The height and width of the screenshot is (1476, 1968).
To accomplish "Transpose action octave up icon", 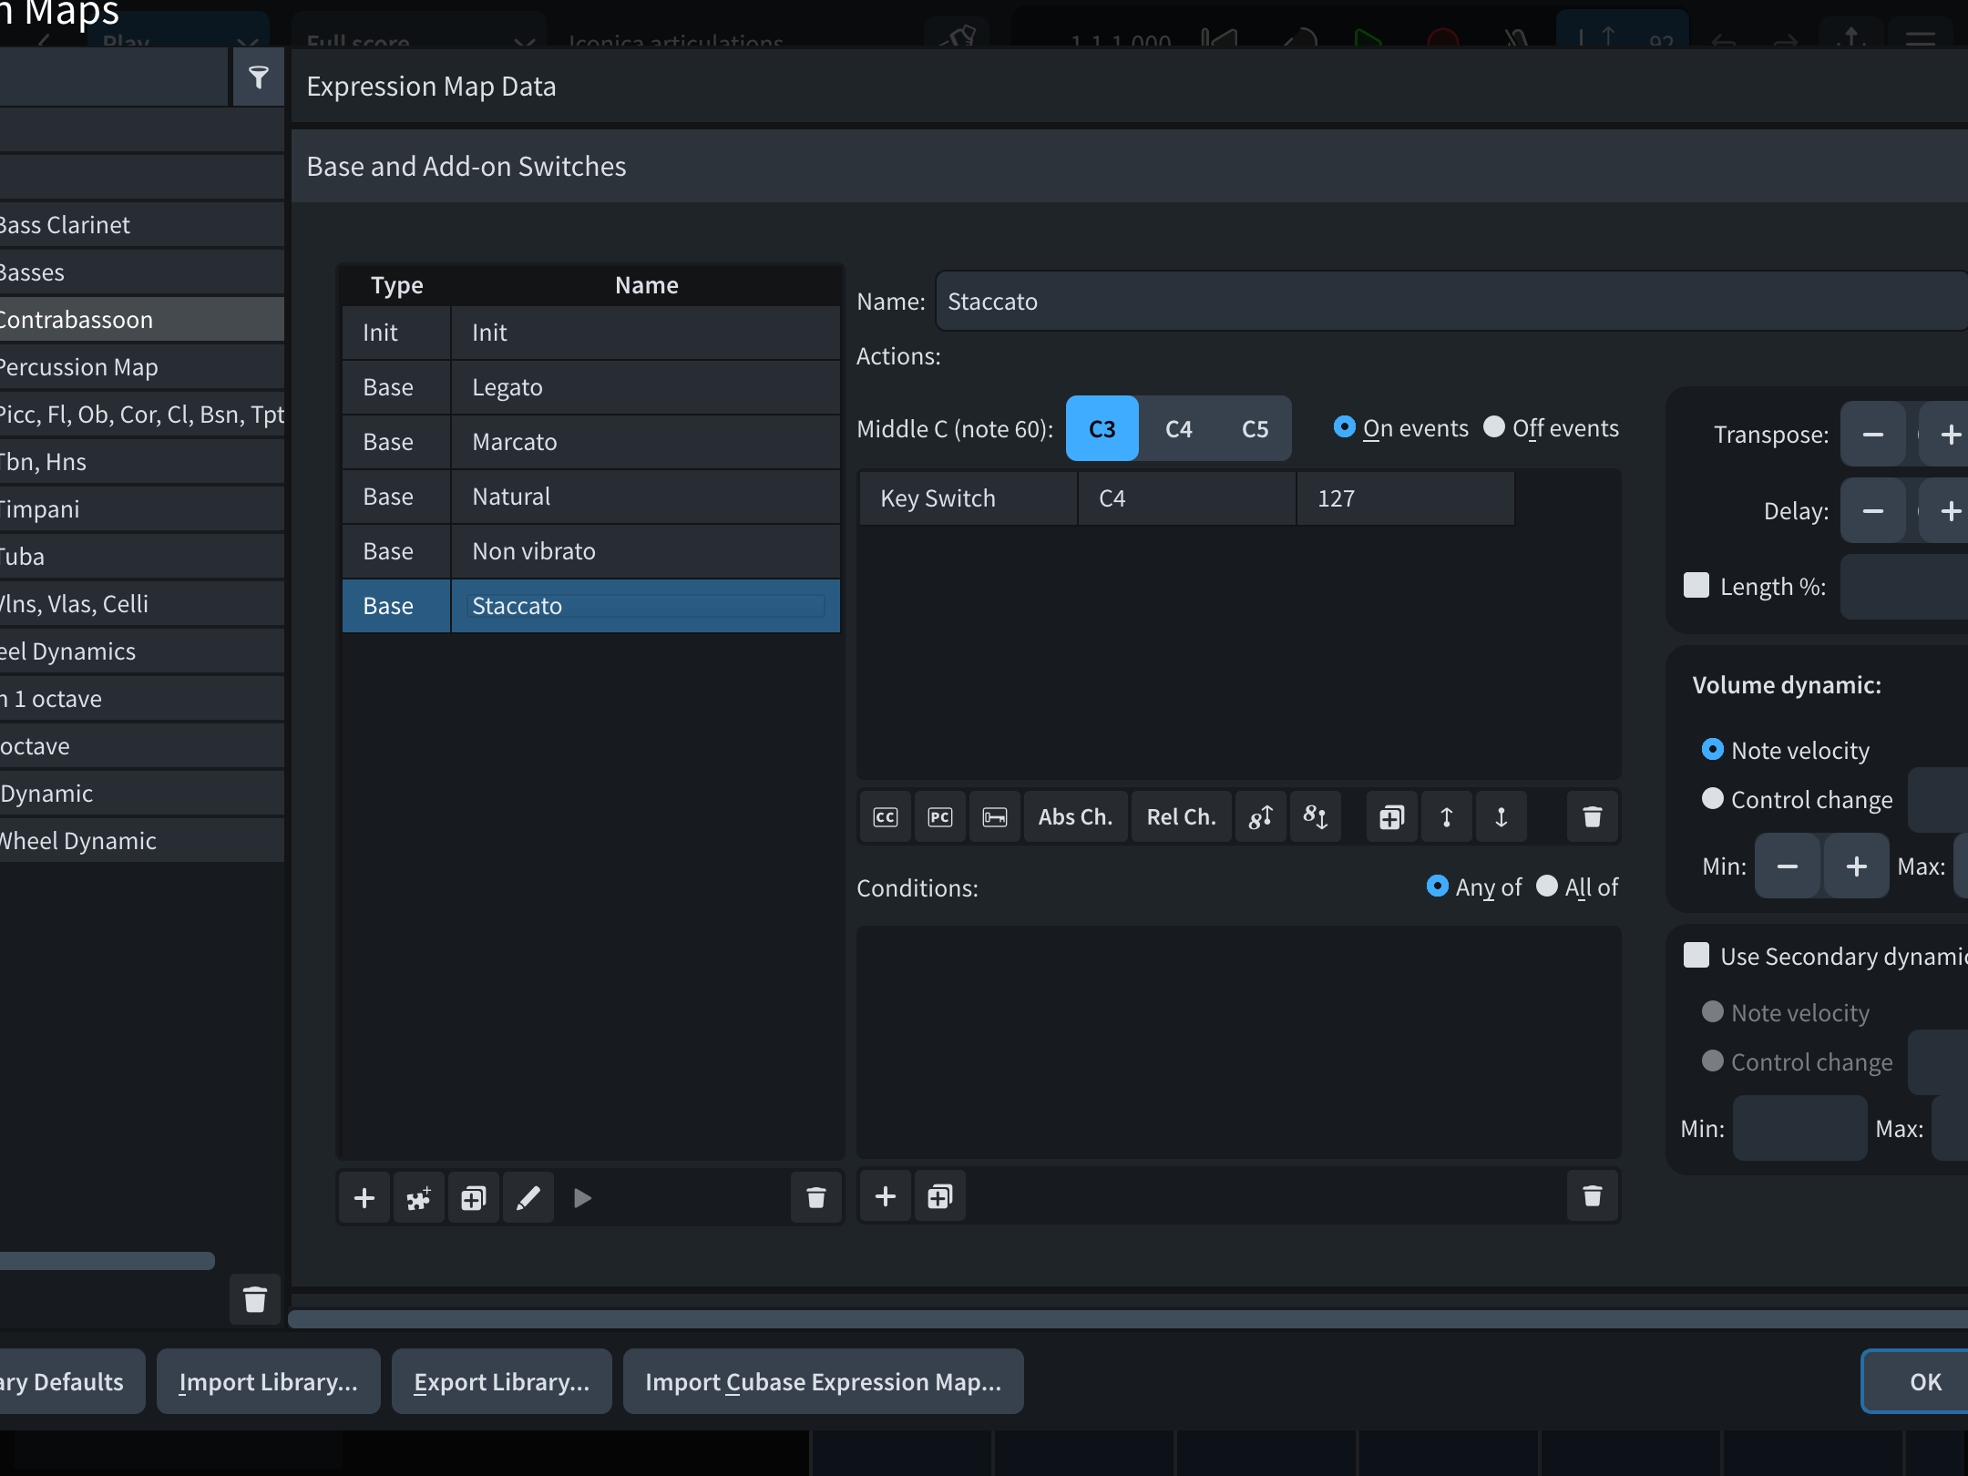I will coord(1261,817).
